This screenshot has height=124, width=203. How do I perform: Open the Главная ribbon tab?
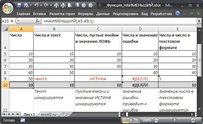(23, 14)
